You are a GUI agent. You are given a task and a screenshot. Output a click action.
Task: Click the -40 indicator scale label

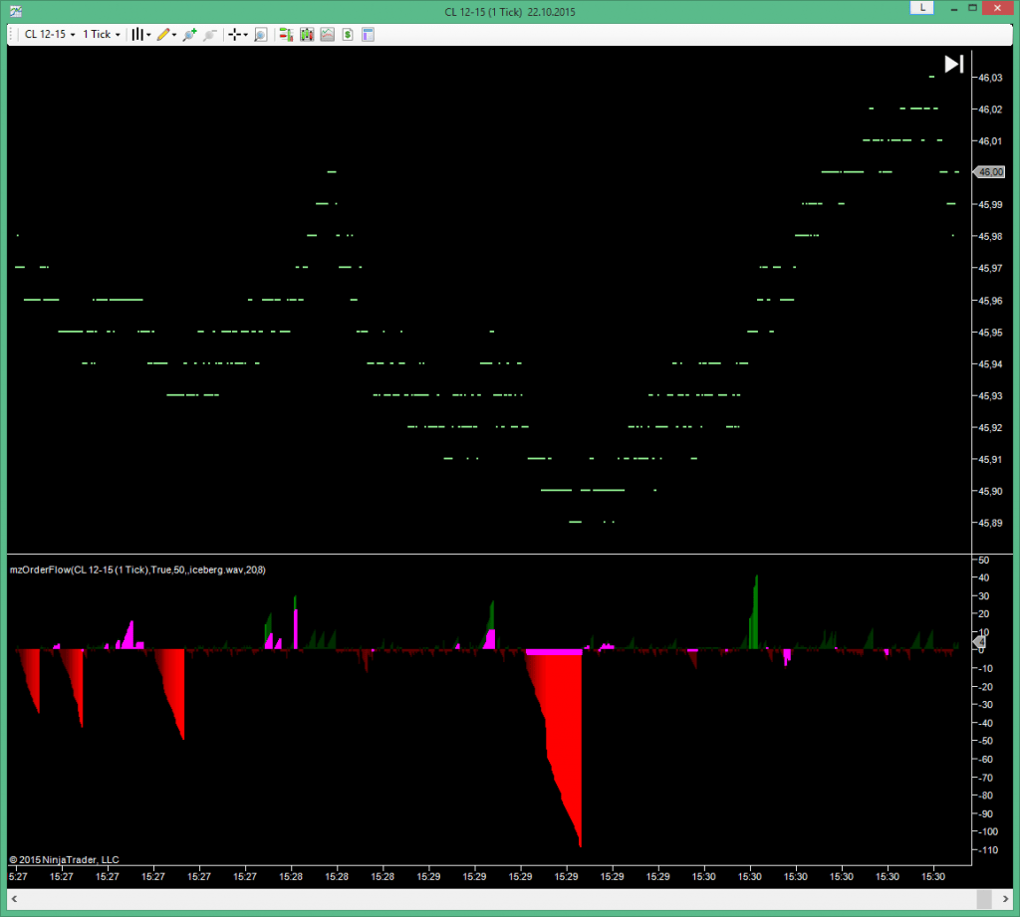pos(985,723)
